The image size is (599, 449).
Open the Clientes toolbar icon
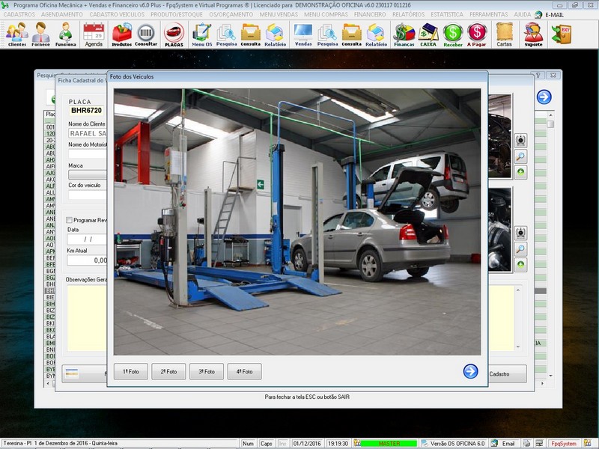pyautogui.click(x=16, y=34)
